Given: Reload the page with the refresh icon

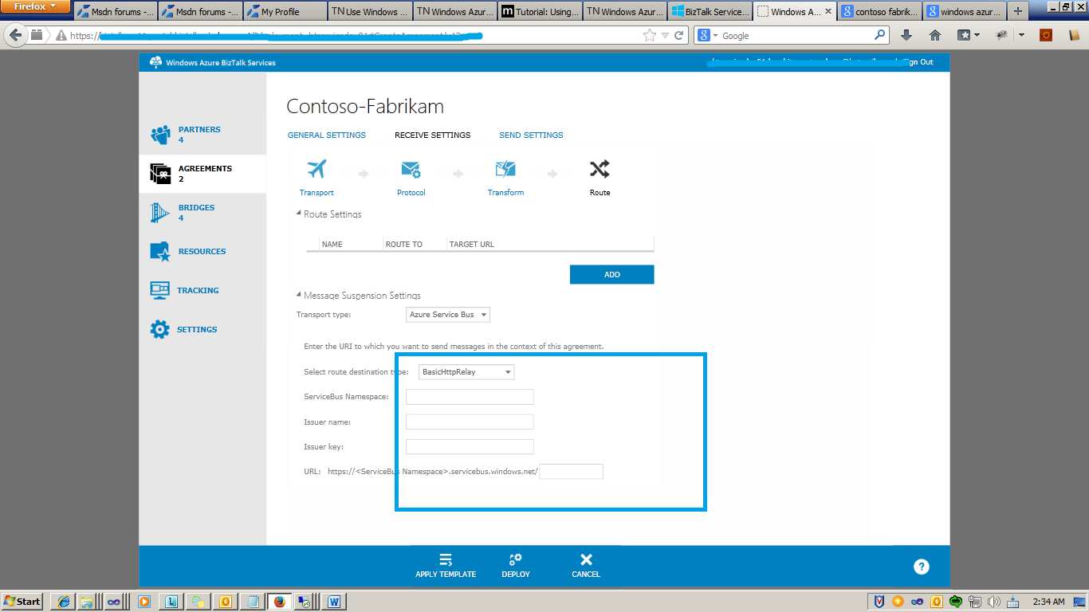Looking at the screenshot, I should [679, 35].
